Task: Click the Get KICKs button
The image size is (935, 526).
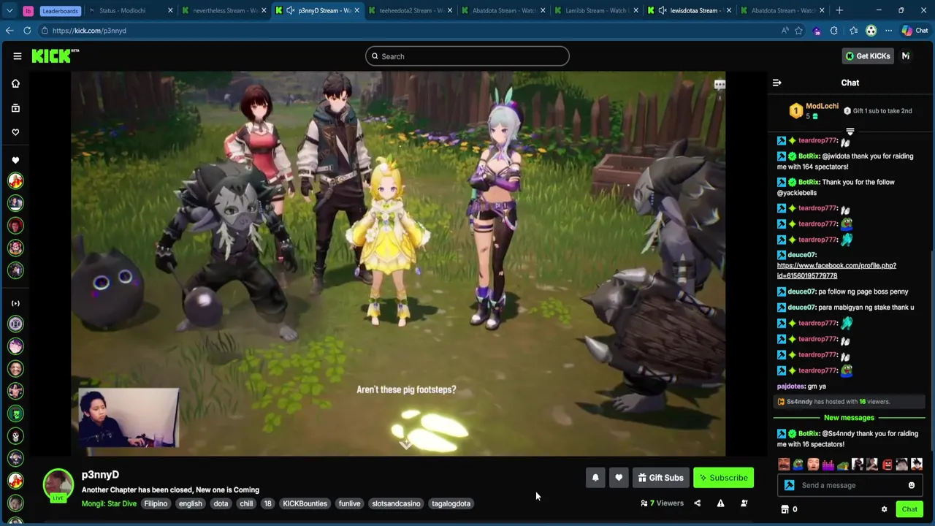Action: pyautogui.click(x=868, y=56)
